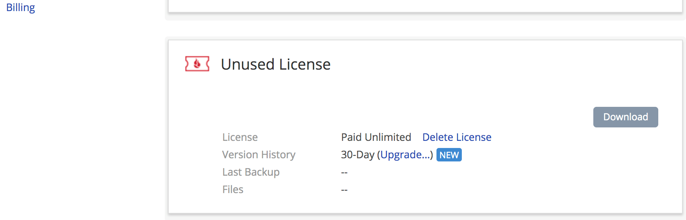Viewport: 686px width, 220px height.
Task: Click the red license ticket icon
Action: [197, 64]
